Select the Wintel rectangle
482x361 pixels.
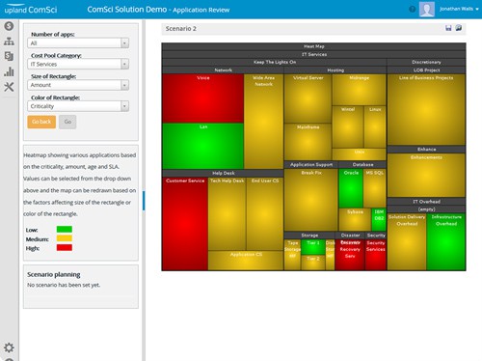pyautogui.click(x=348, y=126)
